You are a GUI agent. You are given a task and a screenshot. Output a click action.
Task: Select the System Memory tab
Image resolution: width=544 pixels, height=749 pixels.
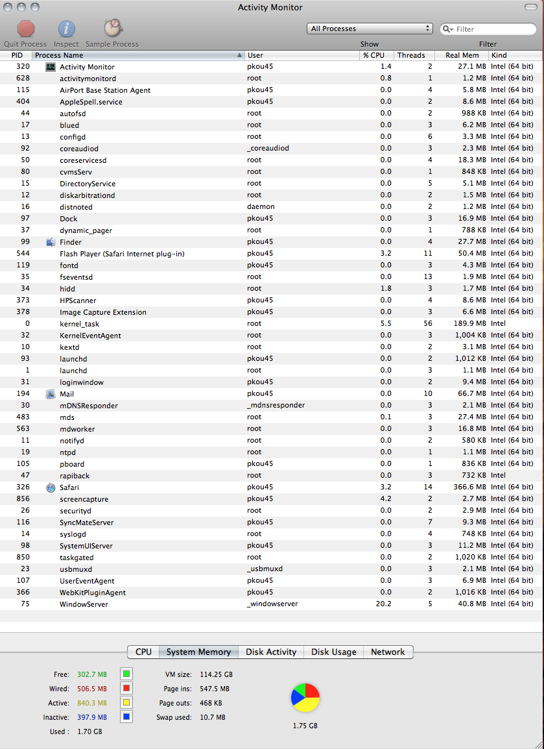tap(198, 652)
